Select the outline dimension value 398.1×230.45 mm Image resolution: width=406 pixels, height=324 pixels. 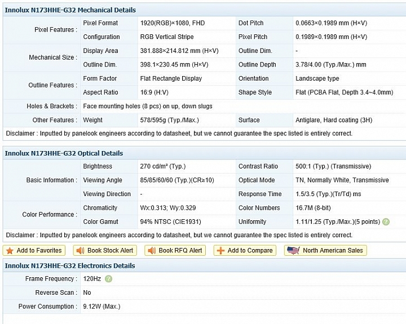174,65
